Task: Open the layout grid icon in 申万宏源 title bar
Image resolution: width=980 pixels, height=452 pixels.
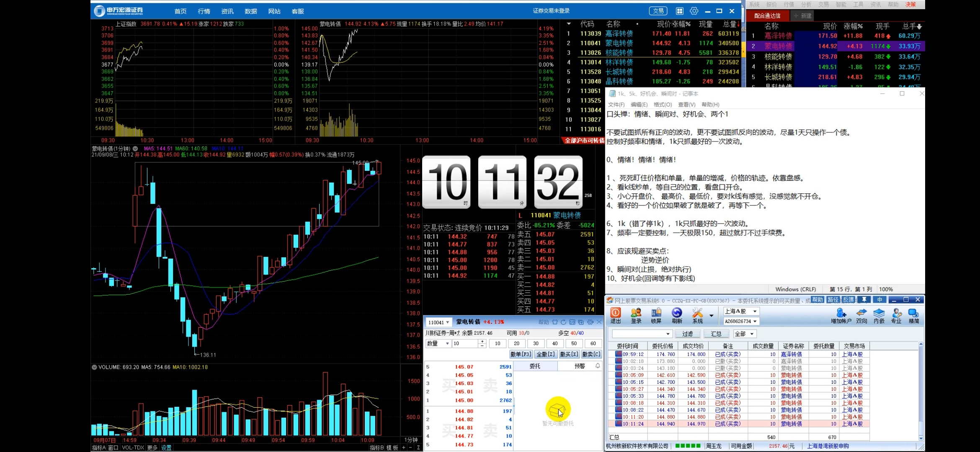Action: 680,11
